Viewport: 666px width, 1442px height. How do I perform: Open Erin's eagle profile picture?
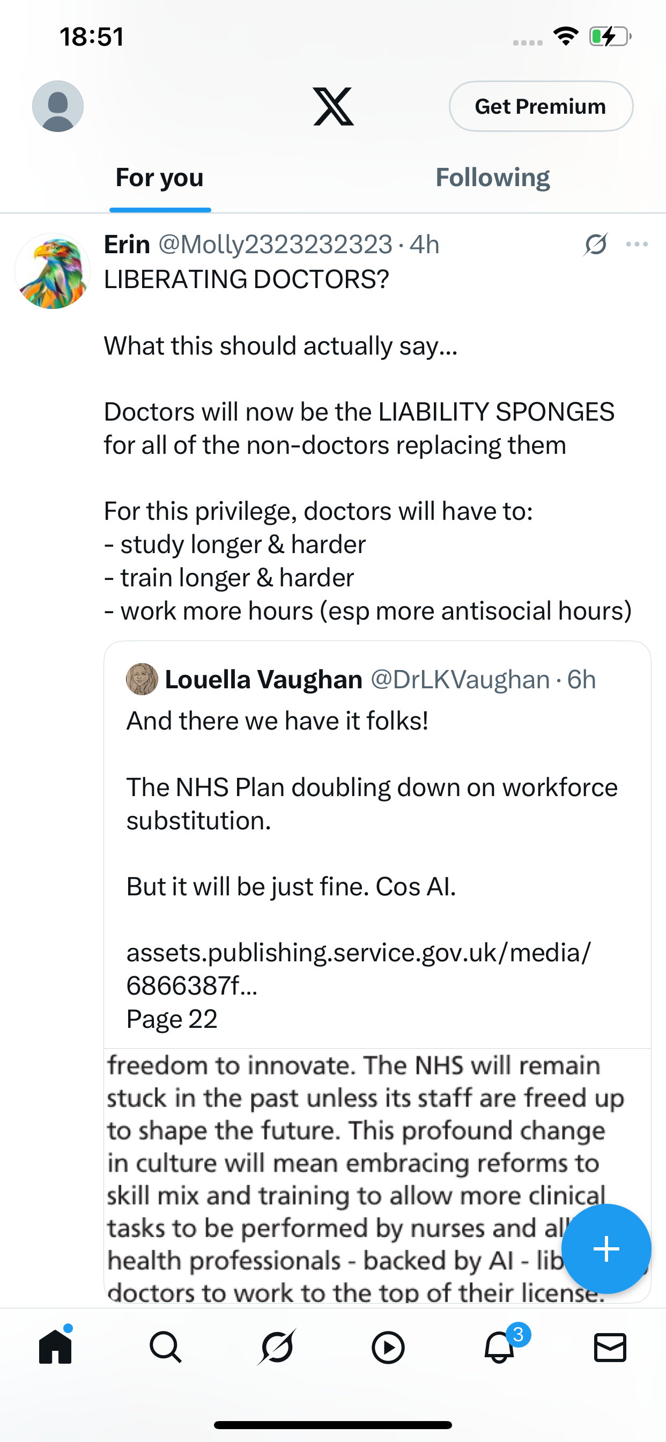point(53,271)
